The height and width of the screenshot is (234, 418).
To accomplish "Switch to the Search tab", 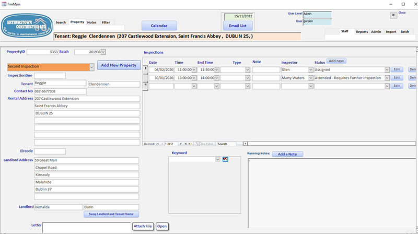I will coord(61,22).
